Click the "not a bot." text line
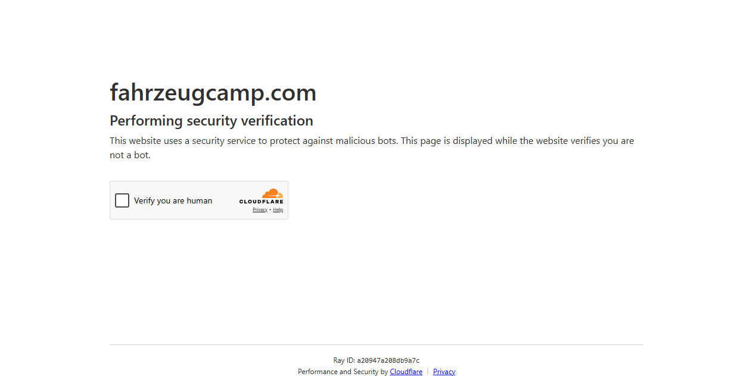Image resolution: width=753 pixels, height=386 pixels. (130, 155)
